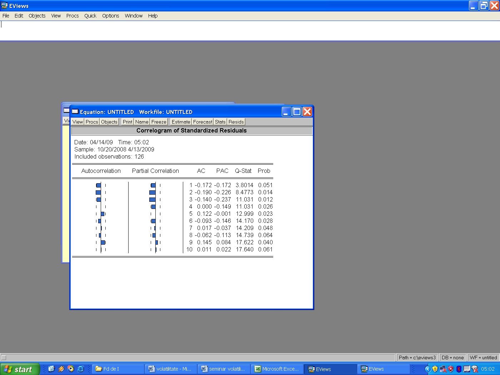Click the network connection tray icon with red X

[x=443, y=369]
